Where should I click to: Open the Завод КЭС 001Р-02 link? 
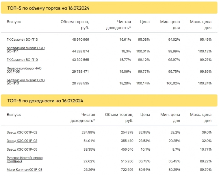tap(22, 133)
